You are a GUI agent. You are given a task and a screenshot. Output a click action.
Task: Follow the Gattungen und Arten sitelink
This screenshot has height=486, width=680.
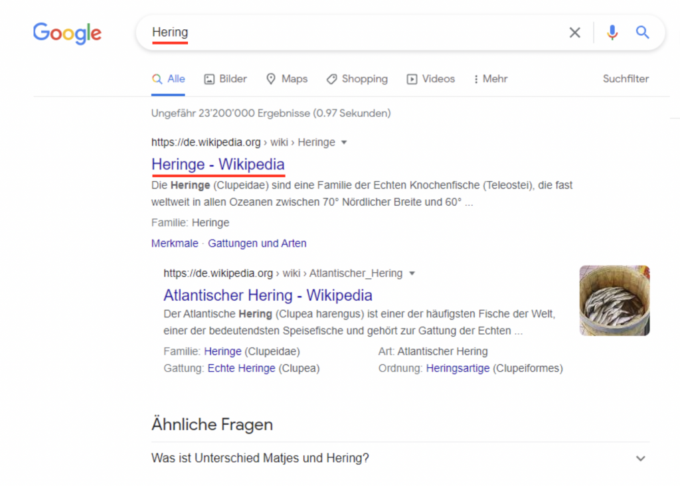pos(257,243)
